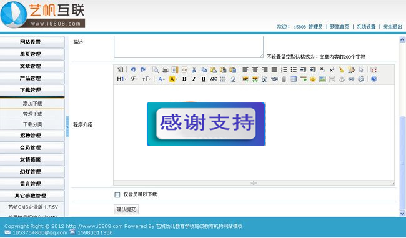The image size is (406, 238).
Task: Copy selection with the copy icon
Action: point(204,70)
